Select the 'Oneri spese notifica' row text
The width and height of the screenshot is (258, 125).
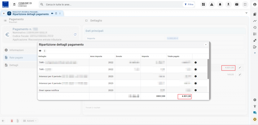click(49, 90)
